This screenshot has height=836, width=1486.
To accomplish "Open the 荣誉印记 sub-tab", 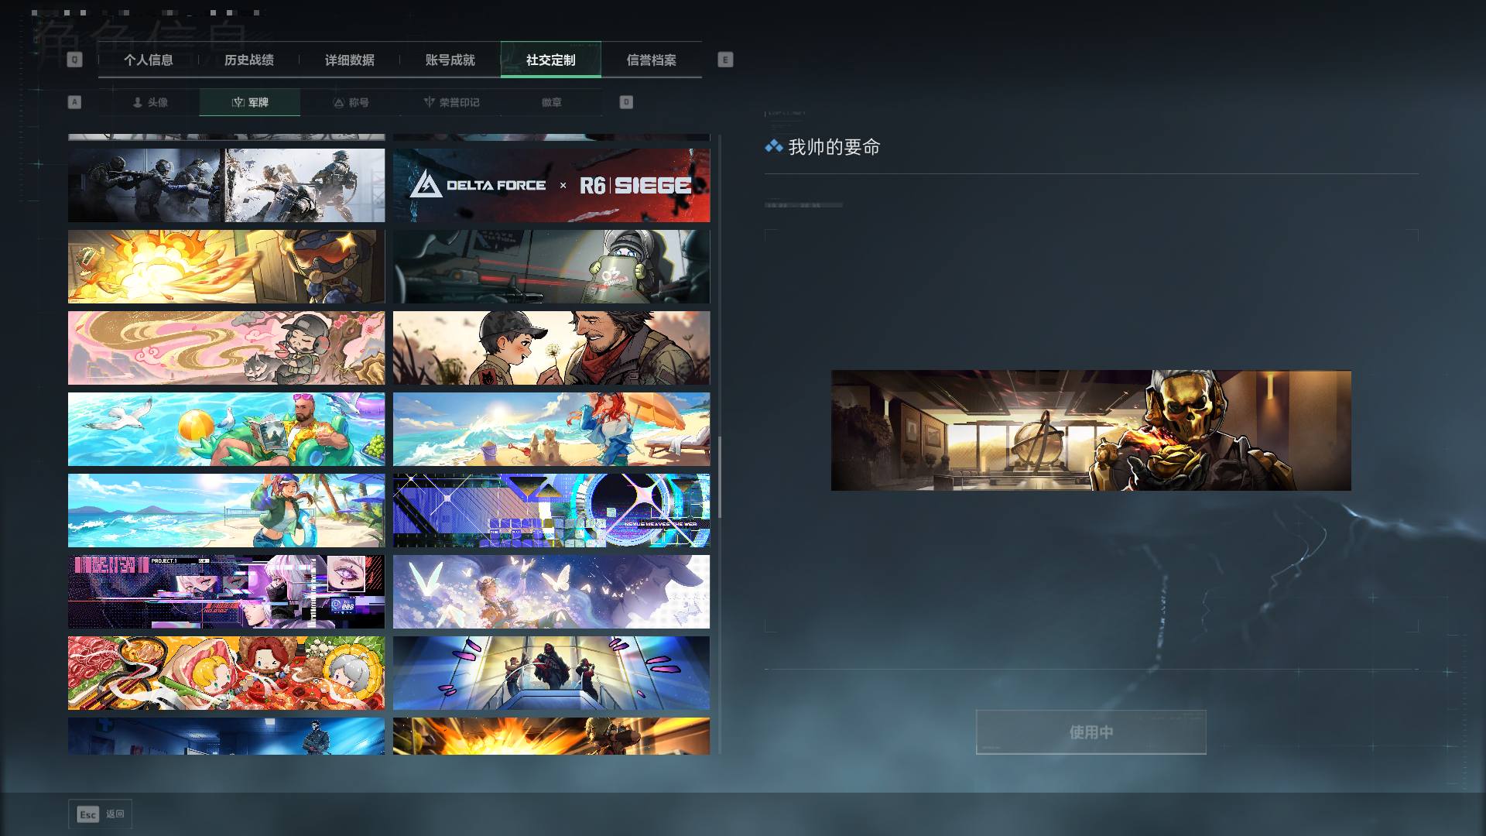I will (x=451, y=102).
